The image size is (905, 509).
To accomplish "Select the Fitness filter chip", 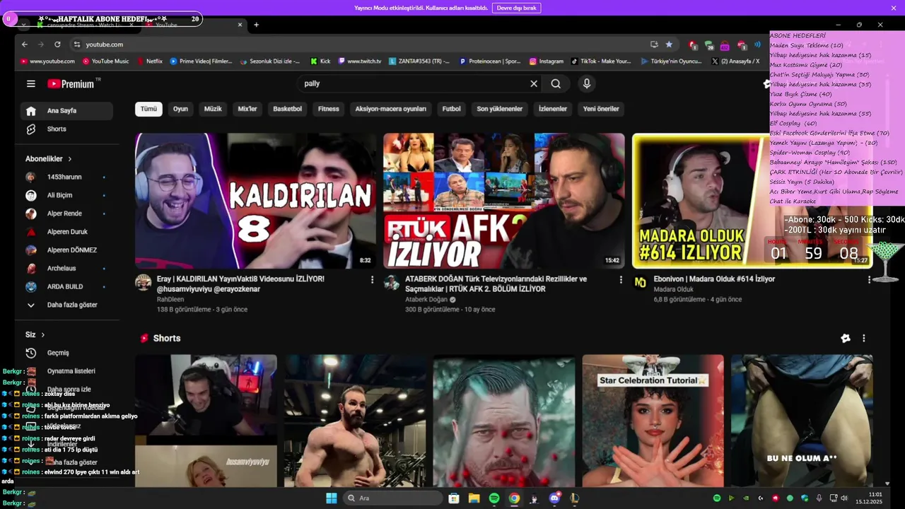I will pyautogui.click(x=329, y=109).
